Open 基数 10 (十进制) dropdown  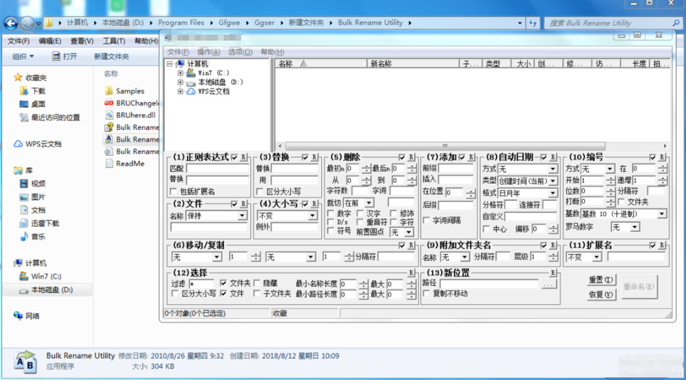661,214
